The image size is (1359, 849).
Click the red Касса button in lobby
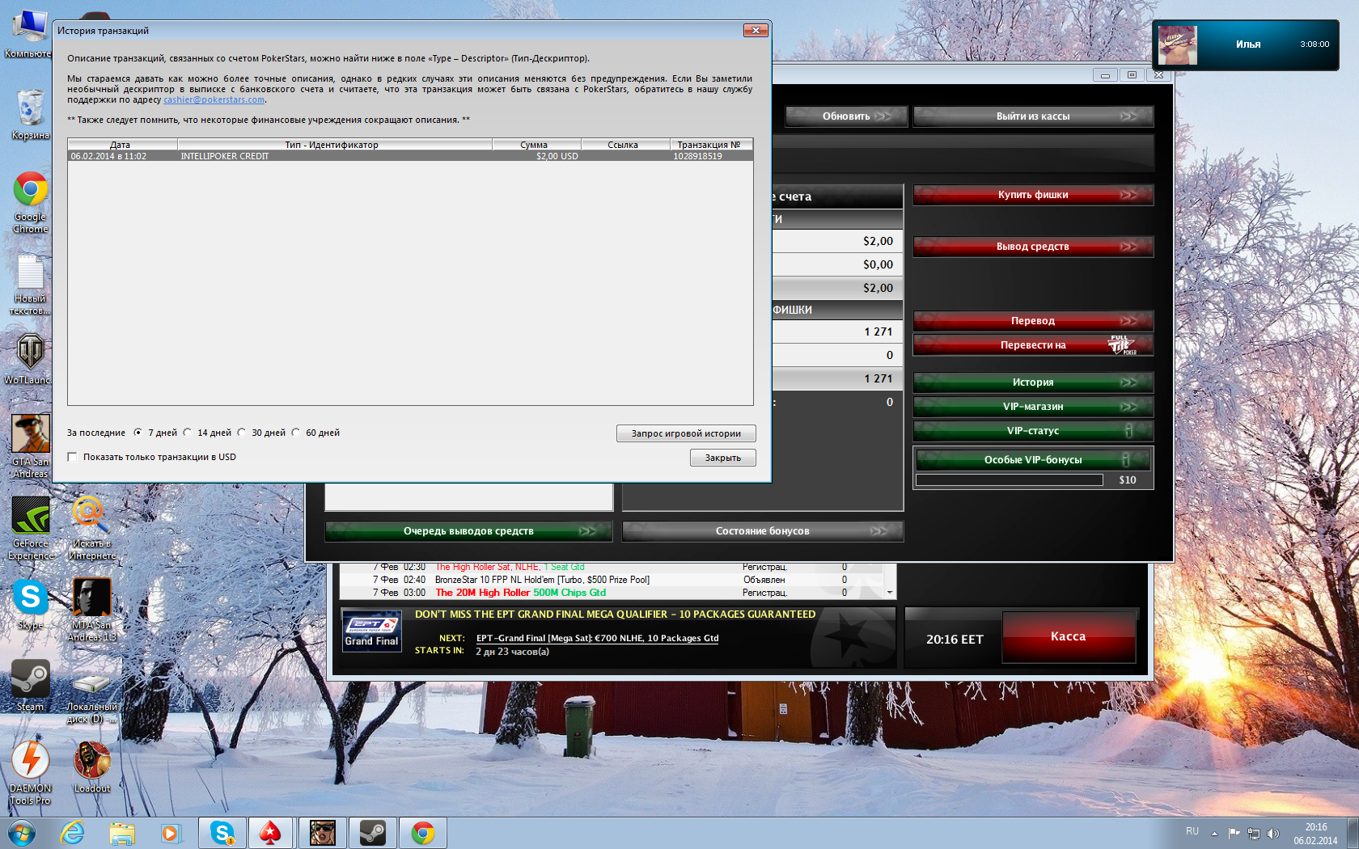coord(1069,637)
